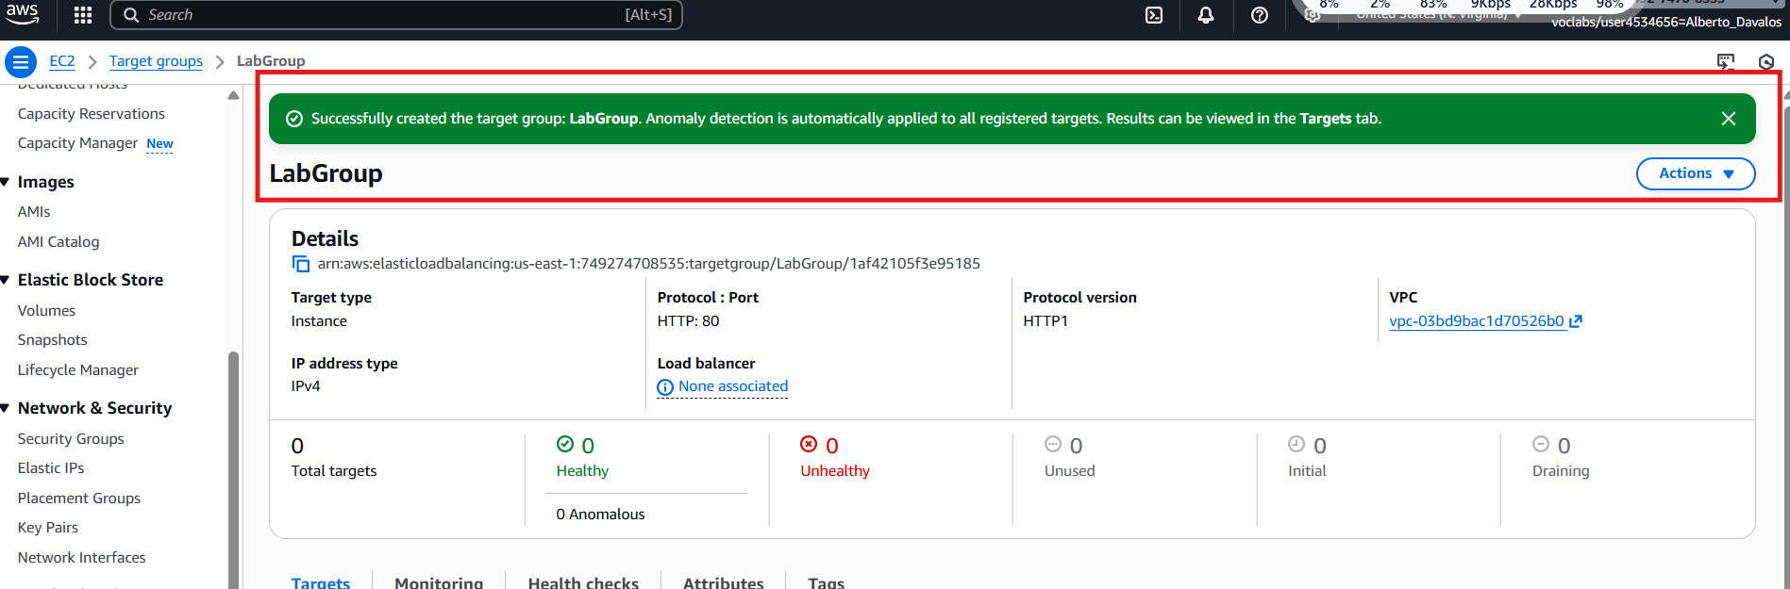Click the None associated load balancer info

pos(732,386)
